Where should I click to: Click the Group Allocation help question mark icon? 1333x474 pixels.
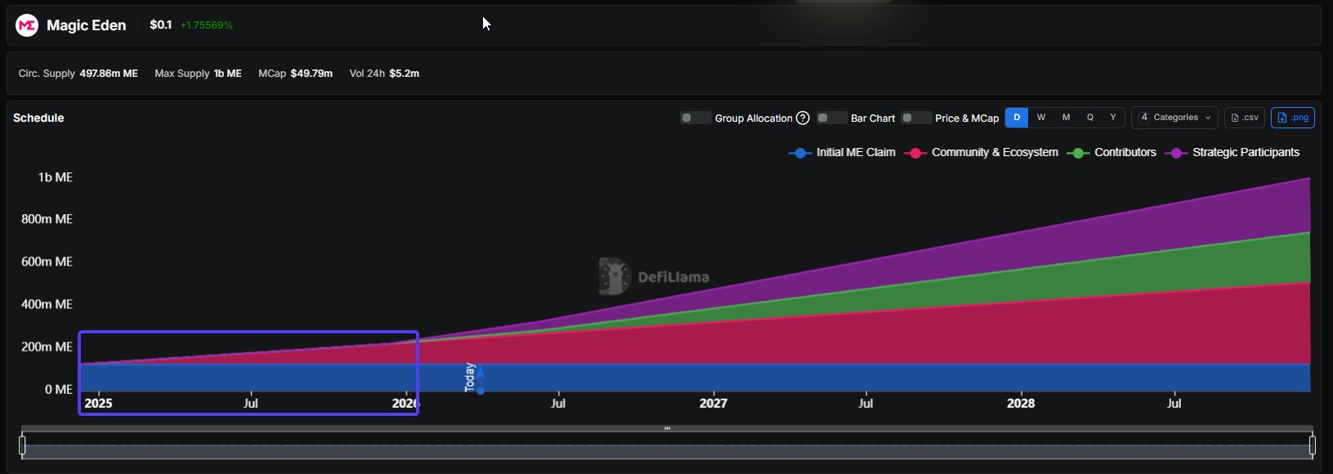point(803,118)
